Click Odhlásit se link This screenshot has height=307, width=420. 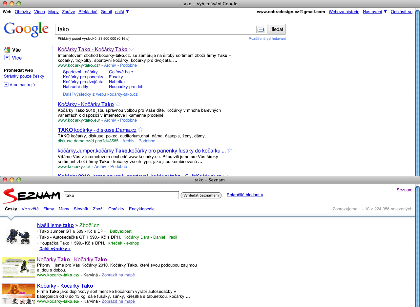click(x=402, y=12)
